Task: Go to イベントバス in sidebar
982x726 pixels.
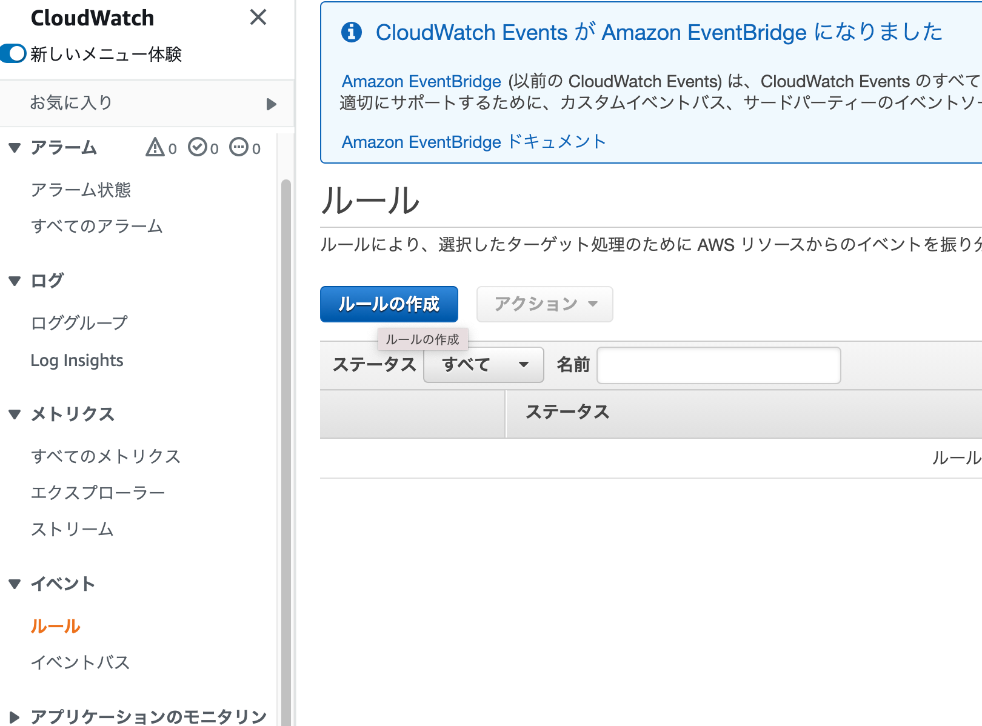Action: pos(80,662)
